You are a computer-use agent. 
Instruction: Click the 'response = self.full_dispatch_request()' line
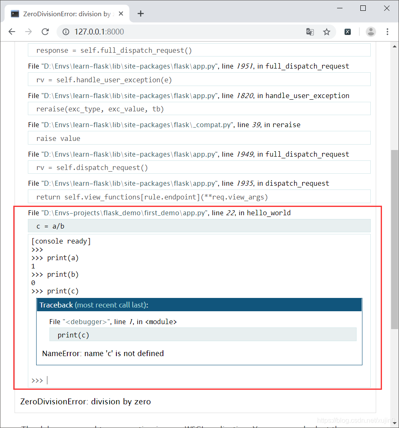tap(199, 50)
